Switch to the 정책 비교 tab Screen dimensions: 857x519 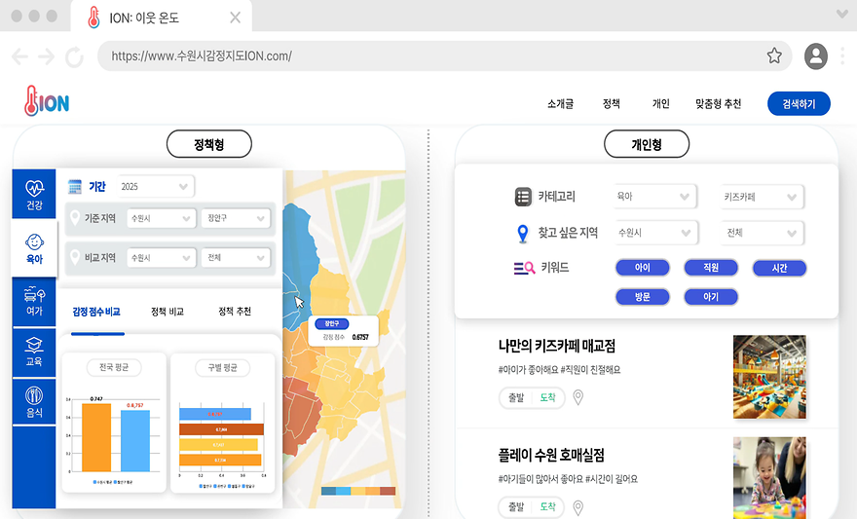[x=168, y=312]
